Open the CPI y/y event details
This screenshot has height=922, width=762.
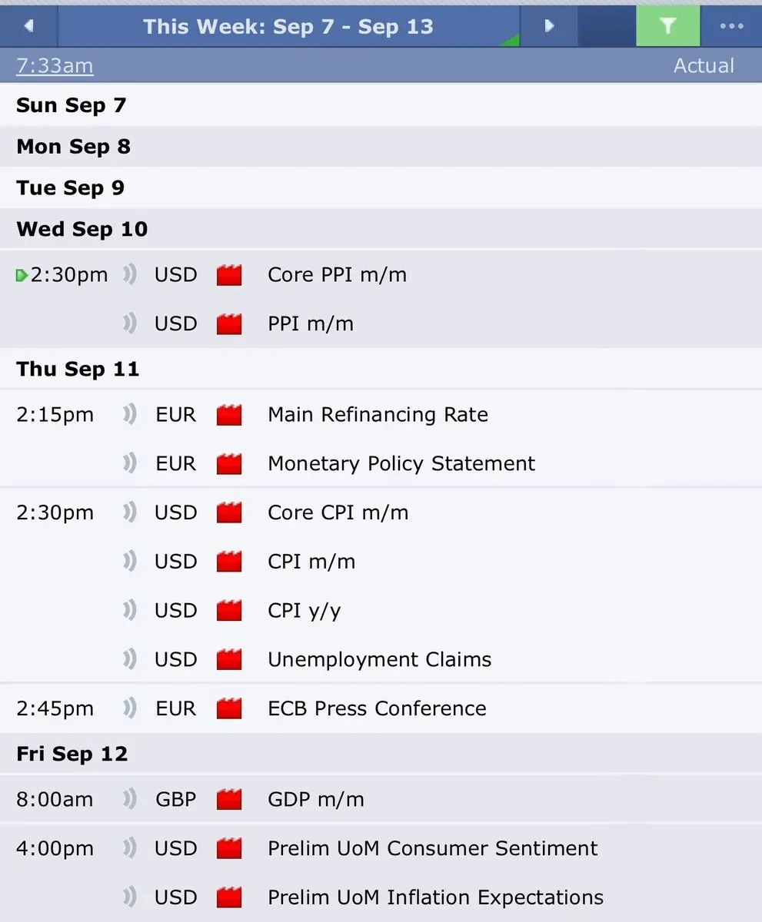(x=304, y=611)
